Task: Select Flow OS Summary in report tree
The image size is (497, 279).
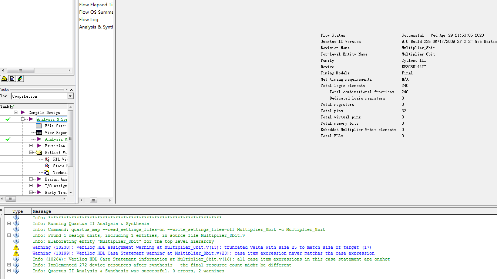Action: (x=96, y=12)
